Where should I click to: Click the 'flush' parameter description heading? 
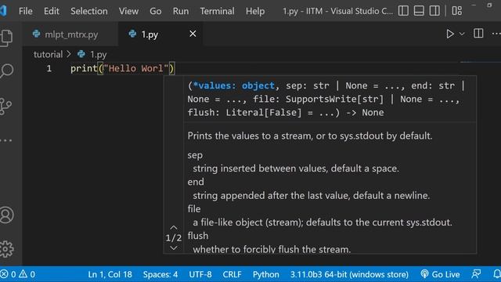click(198, 236)
